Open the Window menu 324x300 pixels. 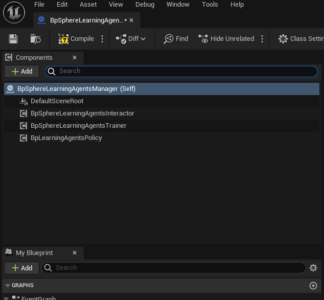tap(178, 5)
